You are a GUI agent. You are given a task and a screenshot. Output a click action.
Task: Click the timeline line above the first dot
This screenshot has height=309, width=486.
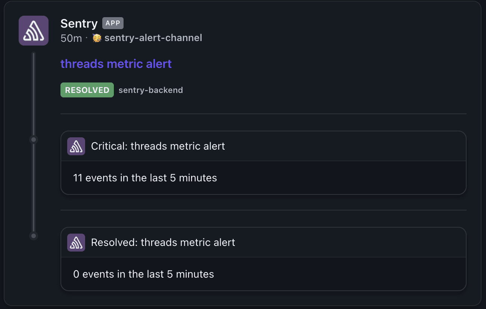[34, 93]
